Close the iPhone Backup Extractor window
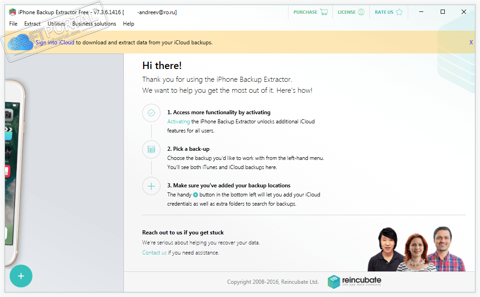 [464, 12]
